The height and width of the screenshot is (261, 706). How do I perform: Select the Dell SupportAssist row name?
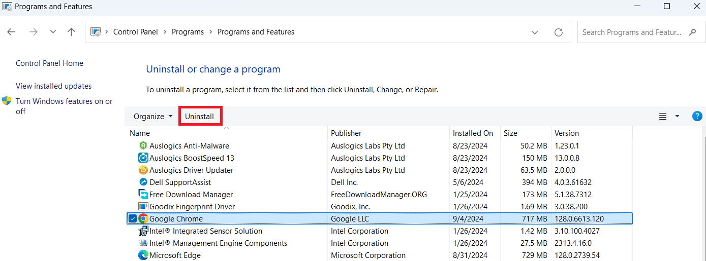(x=180, y=182)
